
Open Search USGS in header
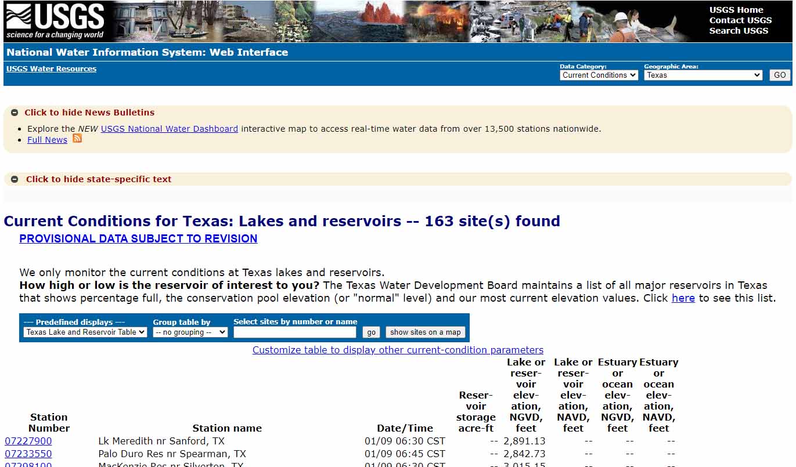(x=739, y=31)
